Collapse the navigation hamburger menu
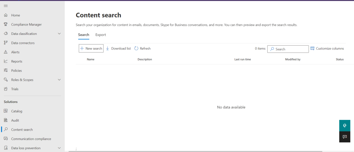This screenshot has width=354, height=152. (x=6, y=6)
